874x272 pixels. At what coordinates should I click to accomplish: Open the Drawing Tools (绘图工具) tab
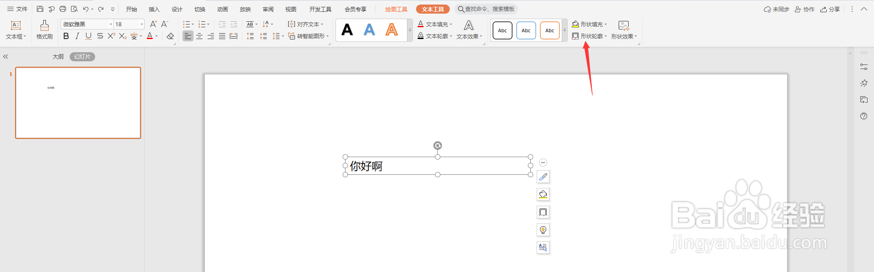coord(396,9)
